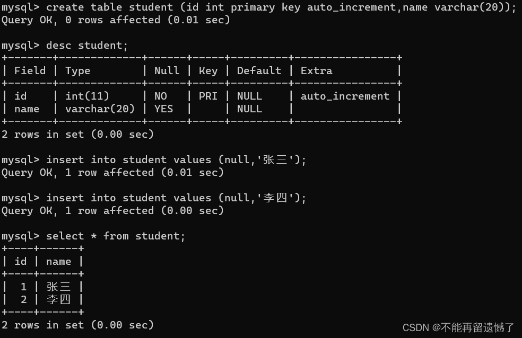
Task: Click the create table student command line
Action: click(258, 7)
